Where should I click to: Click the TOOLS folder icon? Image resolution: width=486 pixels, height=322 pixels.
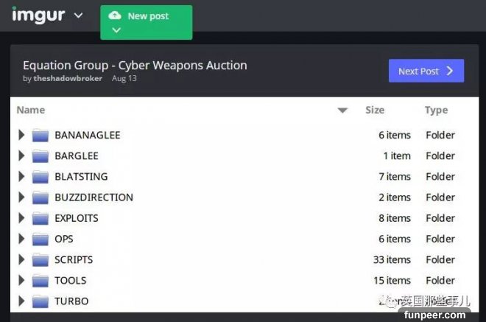click(40, 280)
